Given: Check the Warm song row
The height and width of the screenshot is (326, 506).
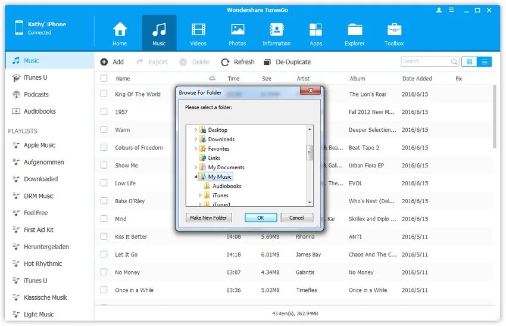Looking at the screenshot, I should pyautogui.click(x=104, y=129).
